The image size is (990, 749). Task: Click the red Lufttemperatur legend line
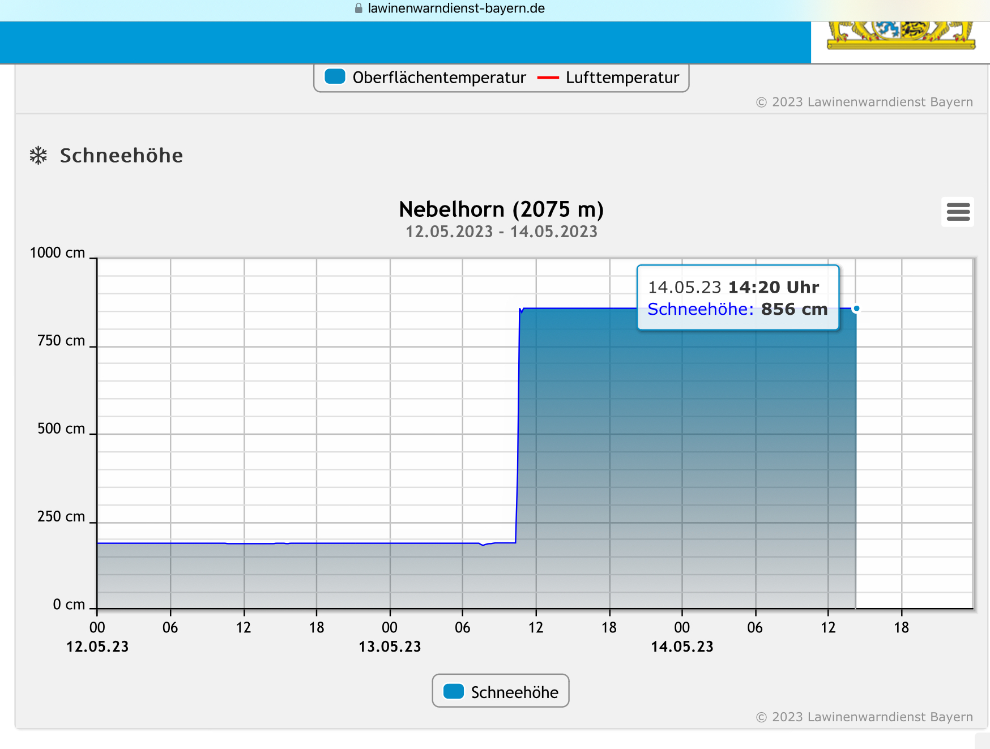click(548, 78)
